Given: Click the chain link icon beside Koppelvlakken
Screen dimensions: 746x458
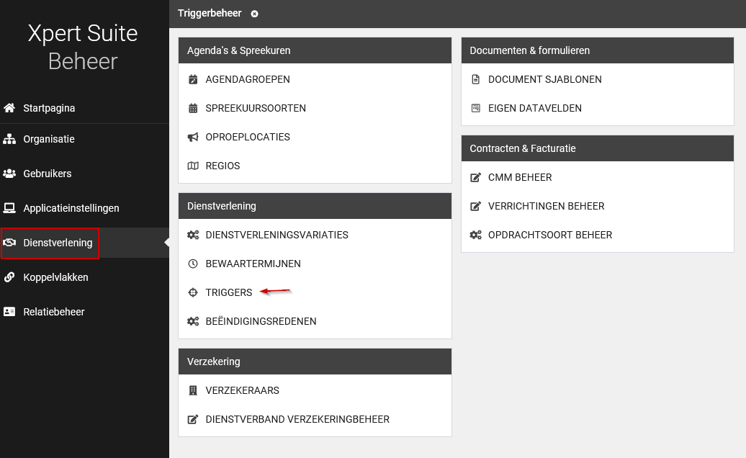Looking at the screenshot, I should [x=9, y=277].
